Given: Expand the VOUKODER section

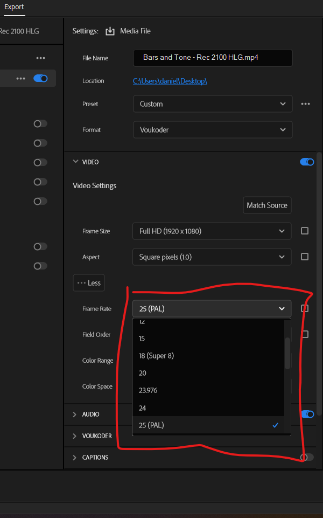Looking at the screenshot, I should pyautogui.click(x=75, y=436).
